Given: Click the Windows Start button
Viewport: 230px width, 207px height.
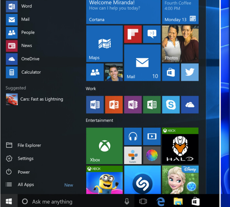Looking at the screenshot, I should pyautogui.click(x=9, y=201).
